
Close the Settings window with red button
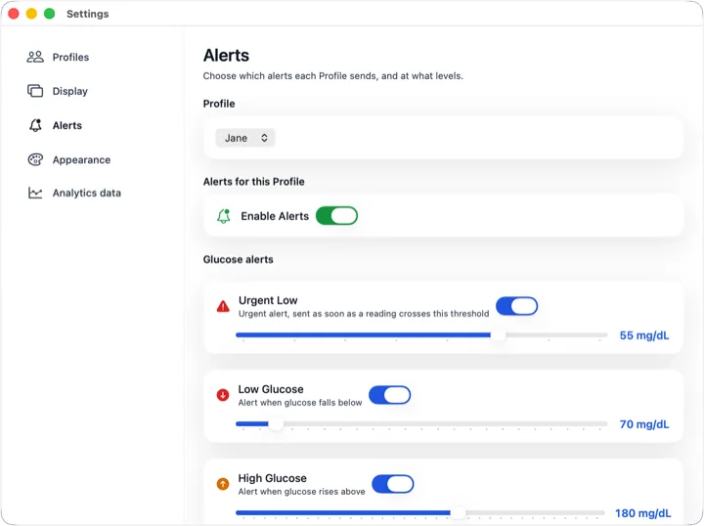point(14,14)
